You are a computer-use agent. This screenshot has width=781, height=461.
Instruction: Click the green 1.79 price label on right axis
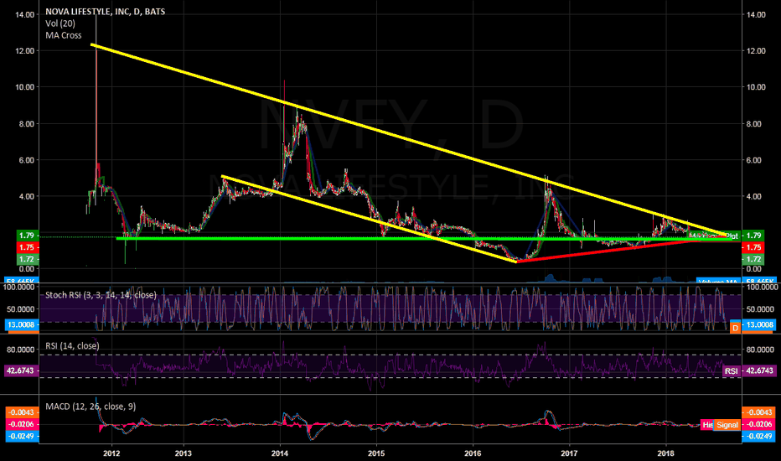coord(754,236)
